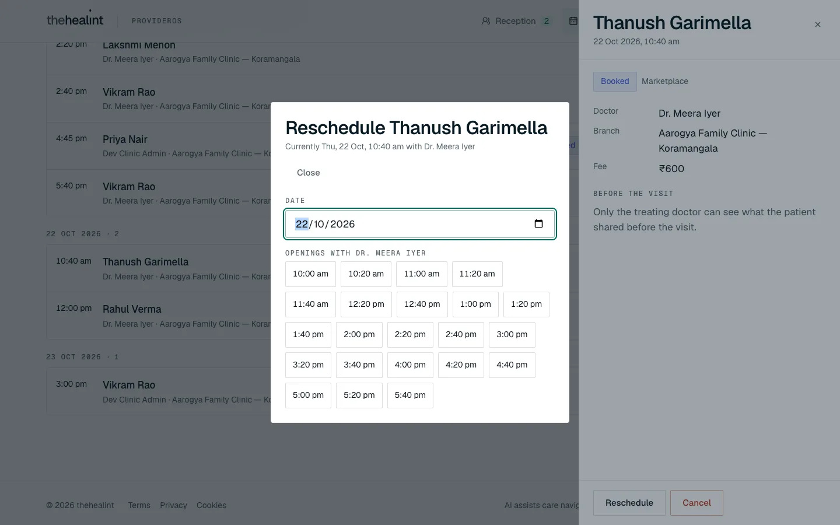
Task: Choose the 5:20 pm slot
Action: tap(359, 395)
